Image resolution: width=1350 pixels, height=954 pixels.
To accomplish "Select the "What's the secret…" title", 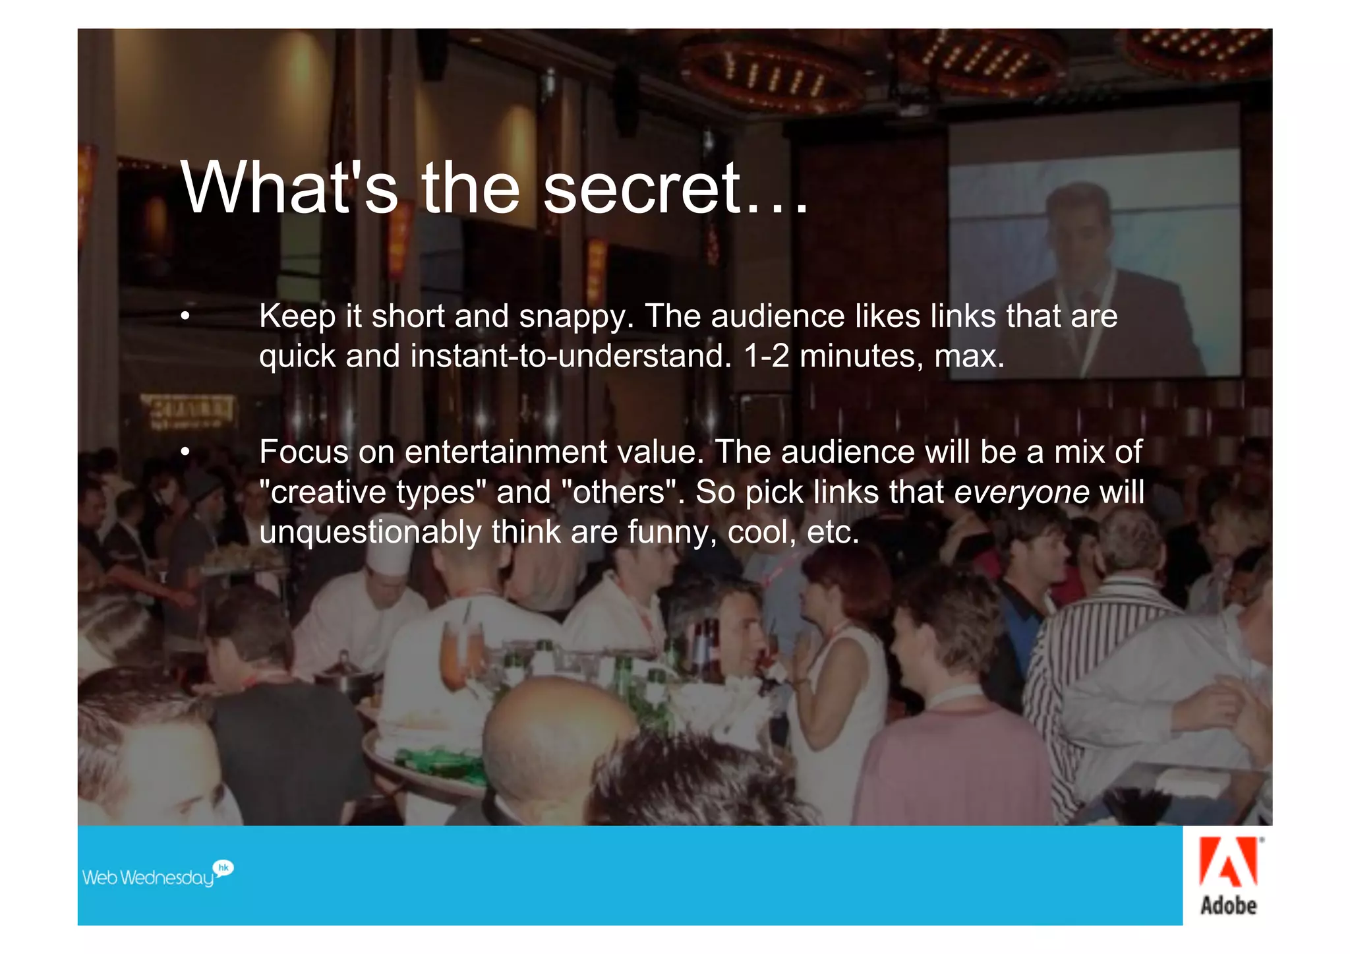I will point(494,187).
